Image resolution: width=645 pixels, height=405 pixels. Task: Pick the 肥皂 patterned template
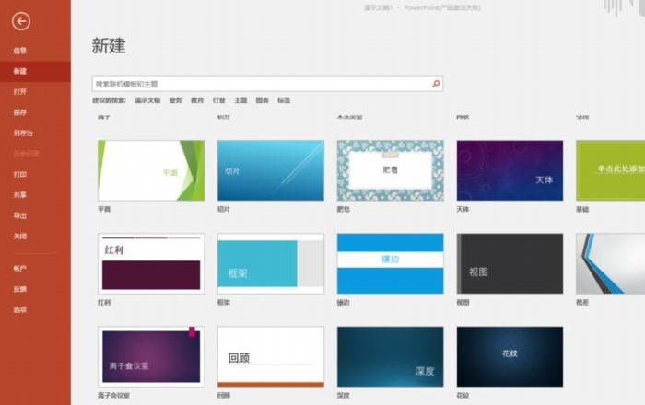pos(390,170)
